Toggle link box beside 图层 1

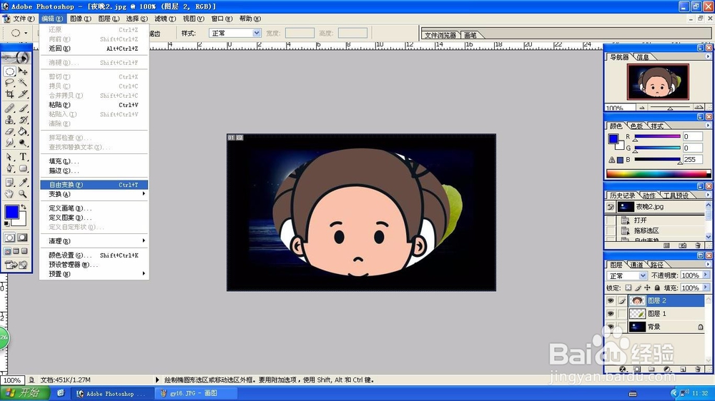[x=622, y=314]
